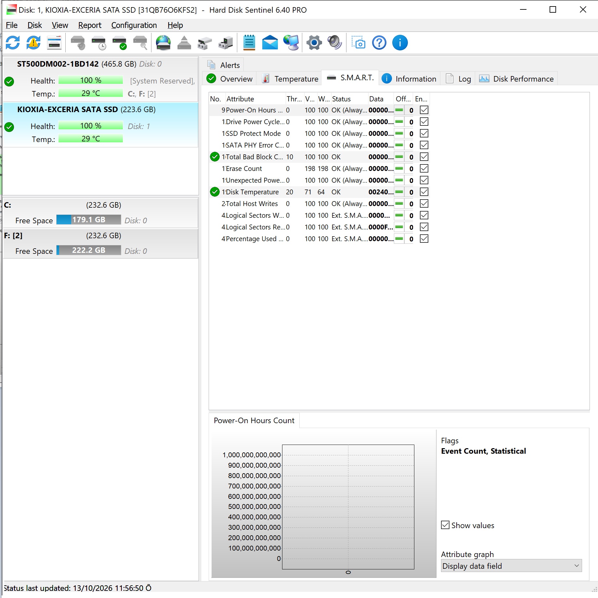Click the window panel with disk icon
This screenshot has height=598, width=598.
click(54, 43)
